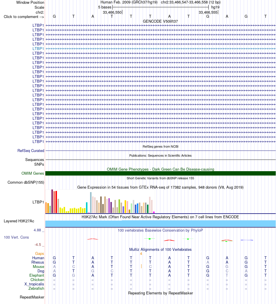
Task: Open the H3K27Ac Mark track title
Action: [x=160, y=217]
